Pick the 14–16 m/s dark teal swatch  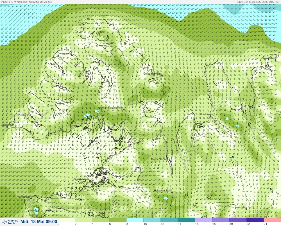186,220
